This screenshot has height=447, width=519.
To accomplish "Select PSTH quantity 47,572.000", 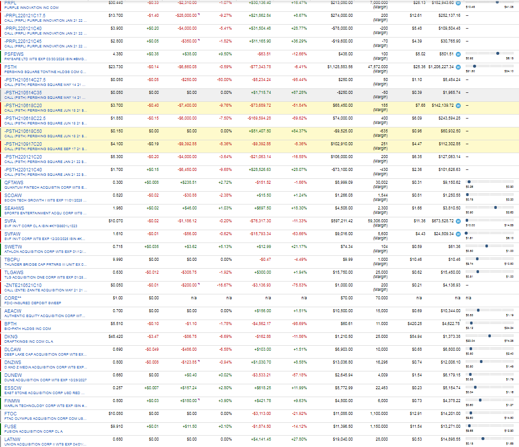I will 378,67.
